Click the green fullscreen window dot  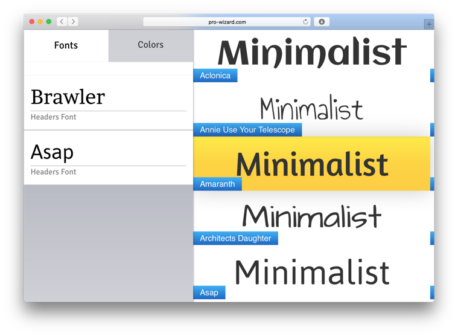[49, 22]
